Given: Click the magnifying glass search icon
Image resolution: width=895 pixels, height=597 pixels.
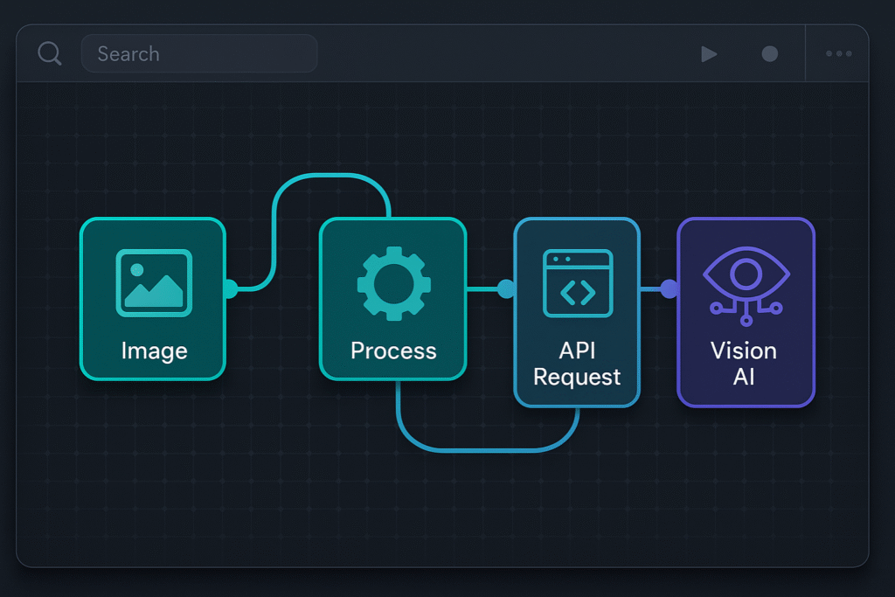Looking at the screenshot, I should (49, 53).
